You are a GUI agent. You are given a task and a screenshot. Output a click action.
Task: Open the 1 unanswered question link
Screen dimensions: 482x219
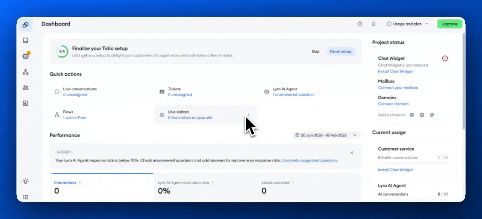(x=293, y=94)
